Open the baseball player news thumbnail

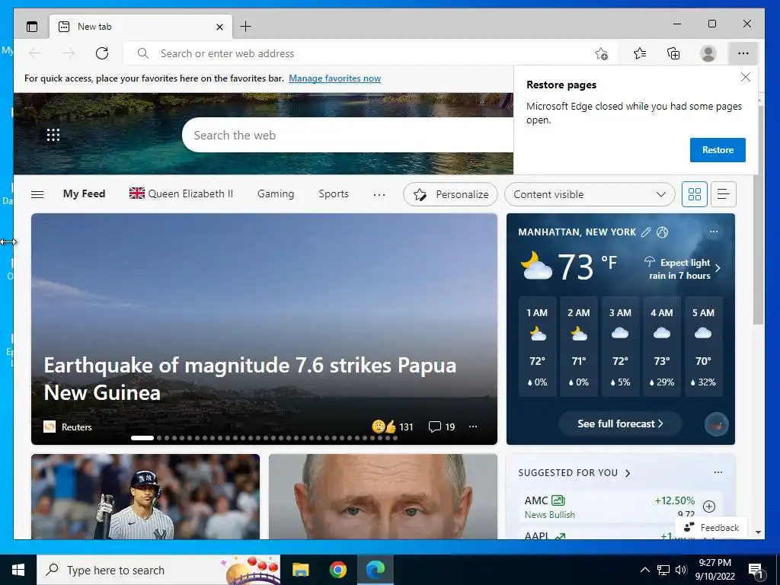click(x=145, y=497)
